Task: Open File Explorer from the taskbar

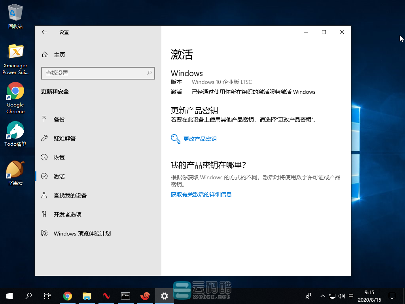Action: pos(87,296)
